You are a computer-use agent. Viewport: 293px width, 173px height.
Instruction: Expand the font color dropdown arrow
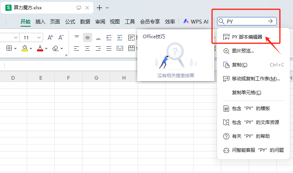(46, 49)
